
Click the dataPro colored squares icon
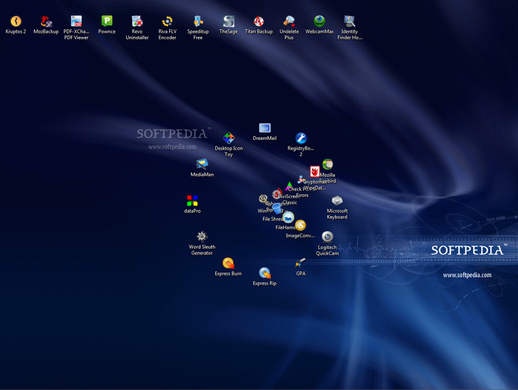(192, 201)
